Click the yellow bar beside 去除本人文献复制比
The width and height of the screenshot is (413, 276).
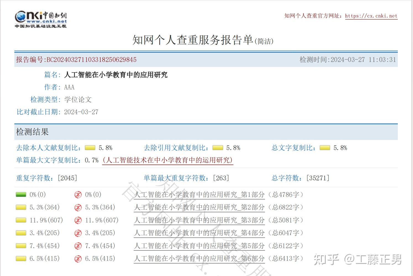[90, 148]
